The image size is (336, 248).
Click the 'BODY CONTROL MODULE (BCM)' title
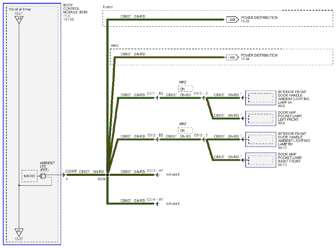click(76, 9)
